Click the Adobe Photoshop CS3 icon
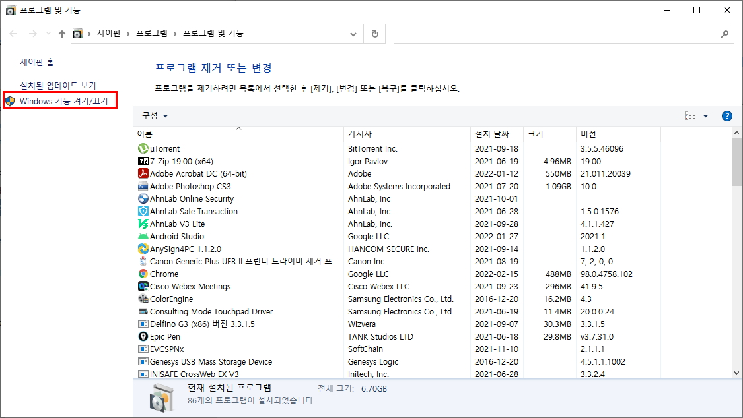This screenshot has height=418, width=743. pyautogui.click(x=143, y=187)
